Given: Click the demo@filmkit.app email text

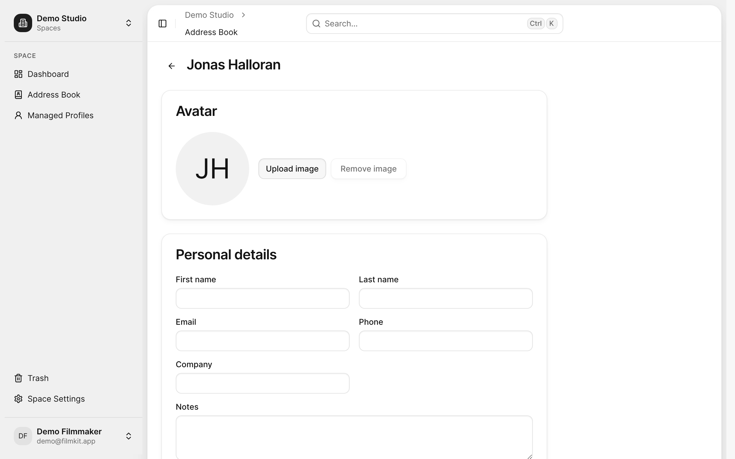Looking at the screenshot, I should pos(66,441).
